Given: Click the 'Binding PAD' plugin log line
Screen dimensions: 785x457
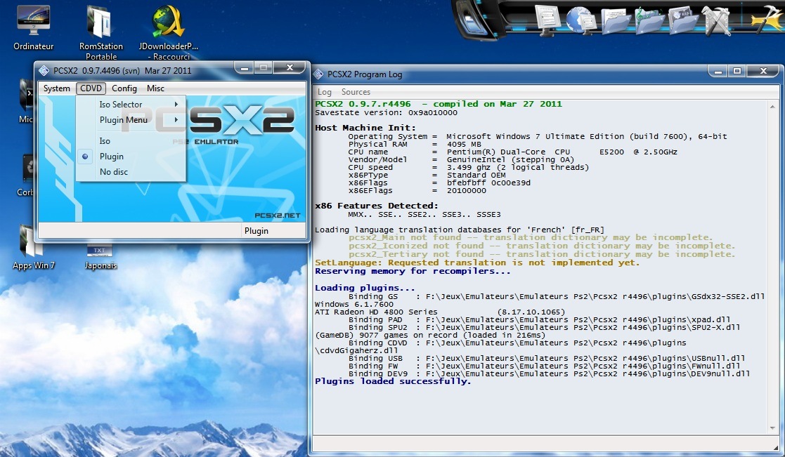Looking at the screenshot, I should (x=539, y=320).
